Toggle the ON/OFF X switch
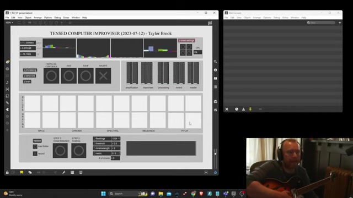The height and width of the screenshot is (198, 353). (x=103, y=76)
